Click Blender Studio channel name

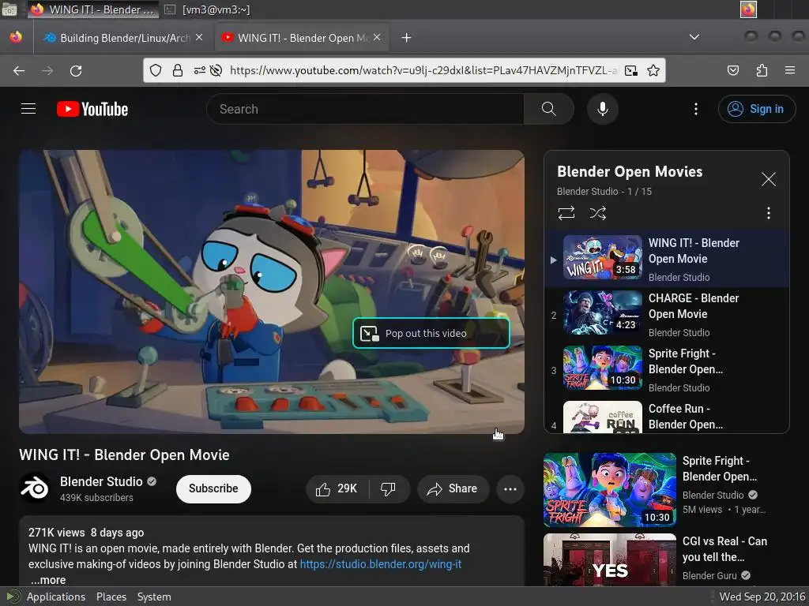(101, 481)
